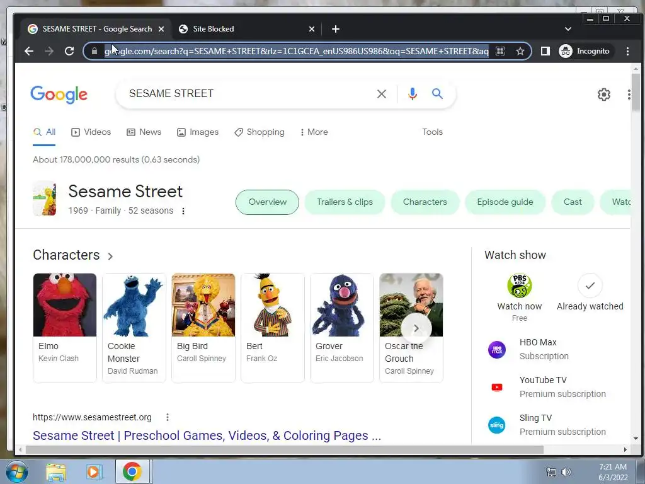Mark show as Already watched
Screen dimensions: 645x484
coord(590,285)
